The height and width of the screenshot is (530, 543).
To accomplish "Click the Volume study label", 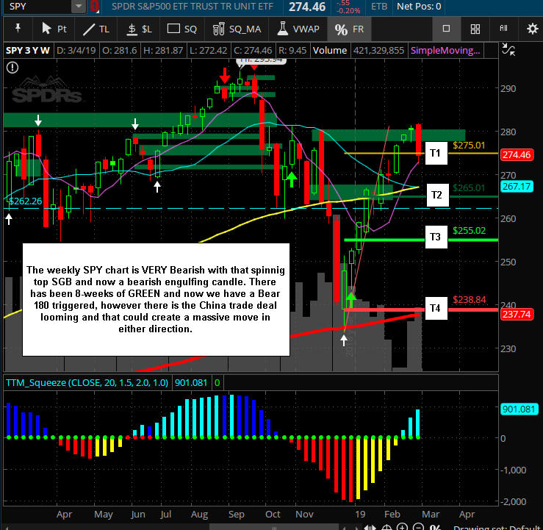I will pos(330,51).
